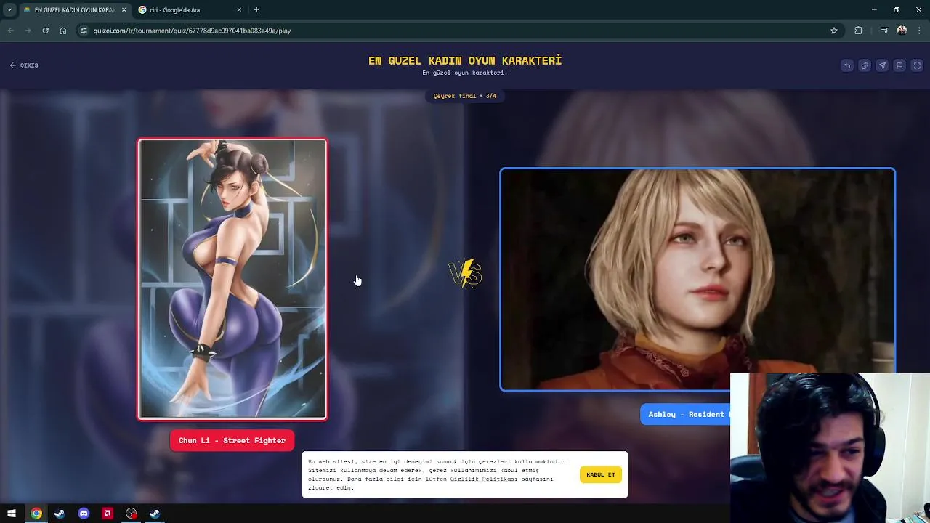Click the address bar URL field
The image size is (930, 523).
click(x=458, y=31)
